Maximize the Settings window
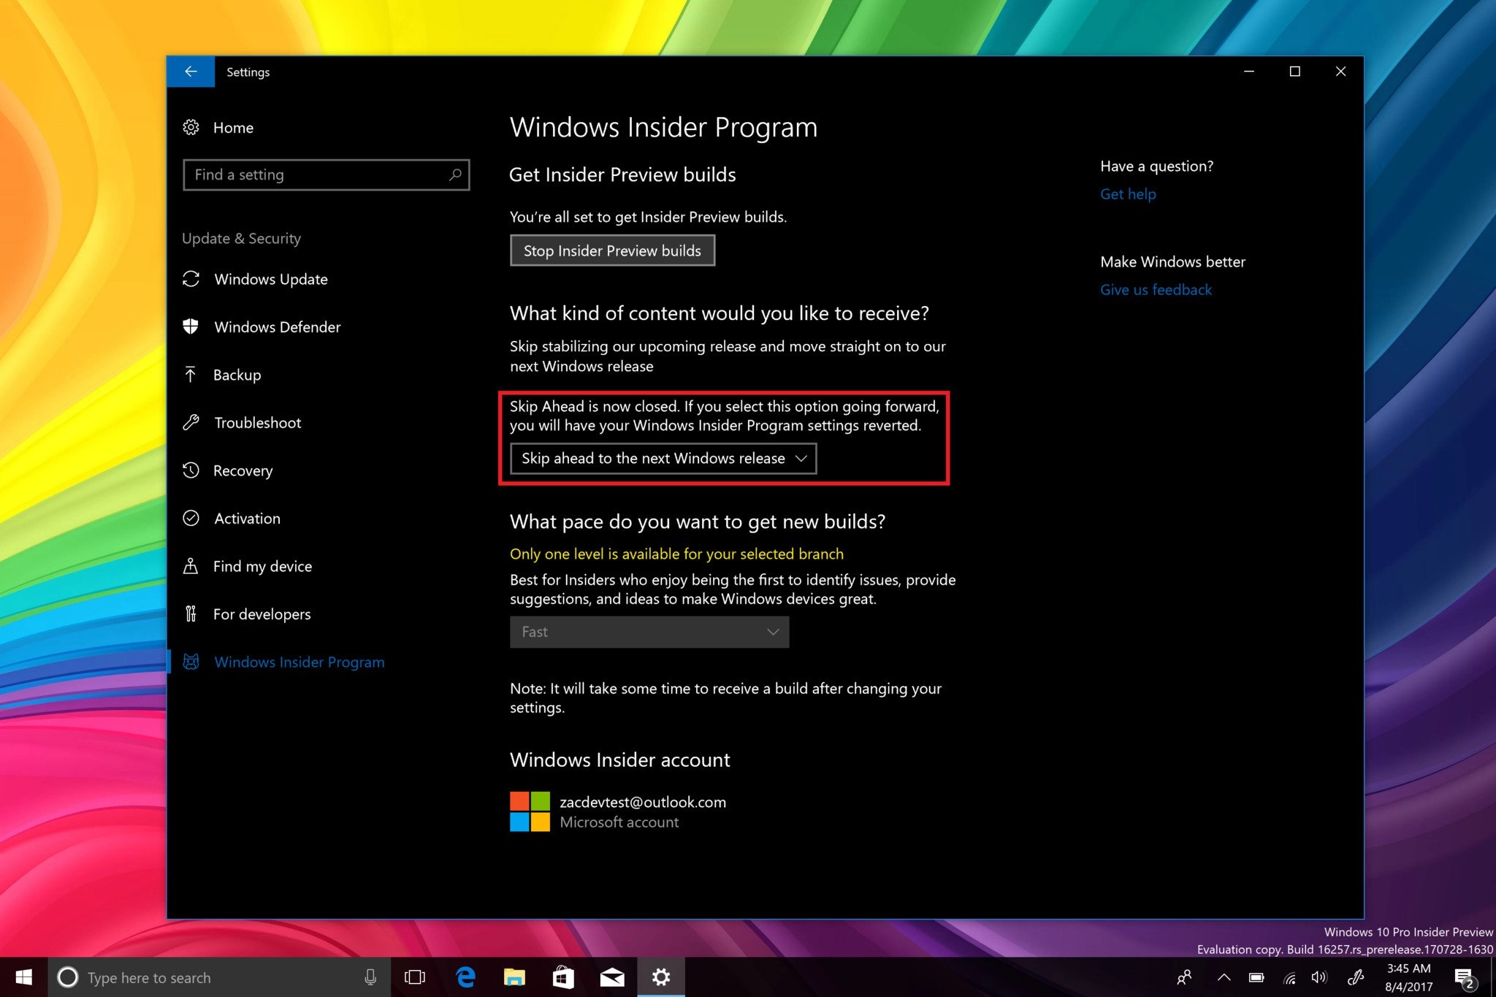This screenshot has width=1496, height=997. click(1295, 72)
